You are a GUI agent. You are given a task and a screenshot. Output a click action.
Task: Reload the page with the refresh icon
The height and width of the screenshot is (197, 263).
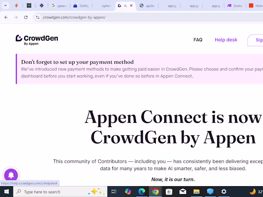click(x=26, y=17)
